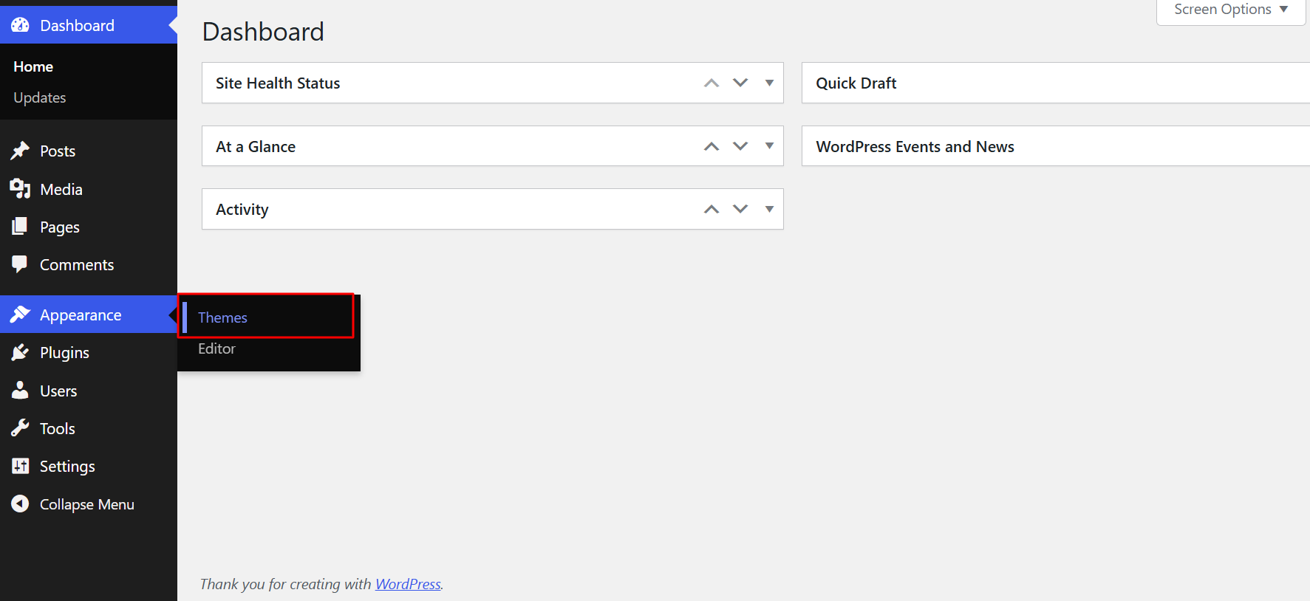Click the Tools wrench icon
Image resolution: width=1310 pixels, height=601 pixels.
point(20,427)
